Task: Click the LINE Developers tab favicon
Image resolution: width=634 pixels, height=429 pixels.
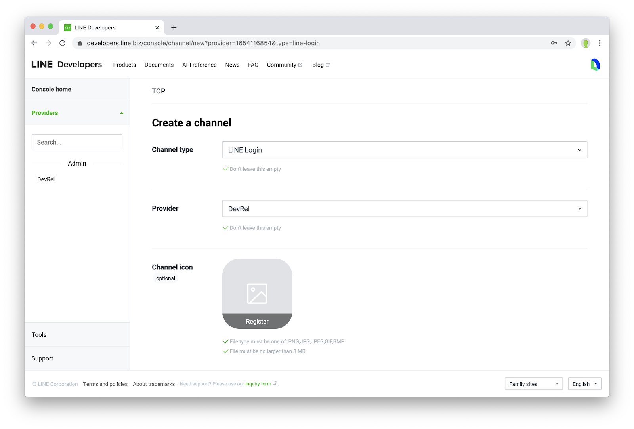Action: (x=68, y=28)
